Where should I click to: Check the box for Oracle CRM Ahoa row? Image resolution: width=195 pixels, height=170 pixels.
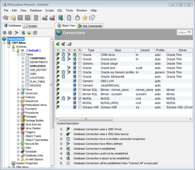pos(80,55)
